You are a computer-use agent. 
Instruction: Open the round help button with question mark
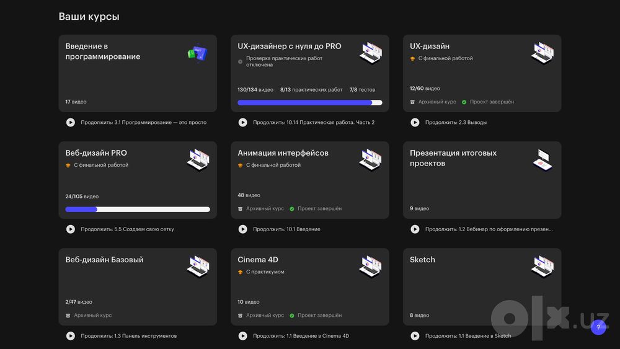(598, 327)
